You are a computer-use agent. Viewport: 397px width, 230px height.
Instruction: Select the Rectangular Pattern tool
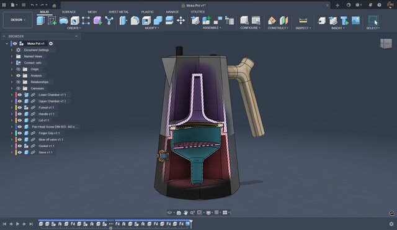tap(86, 21)
